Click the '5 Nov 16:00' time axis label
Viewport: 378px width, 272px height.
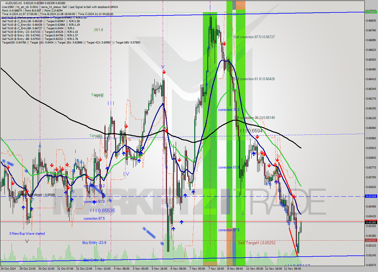click(159, 269)
